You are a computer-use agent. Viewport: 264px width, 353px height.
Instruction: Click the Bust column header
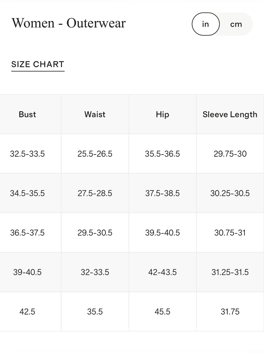27,114
